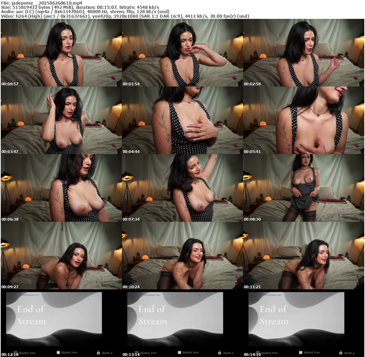Click the Twitter icon beside @jaded_lines in the 00:14:10 frame
This screenshot has width=365, height=357.
(301, 353)
